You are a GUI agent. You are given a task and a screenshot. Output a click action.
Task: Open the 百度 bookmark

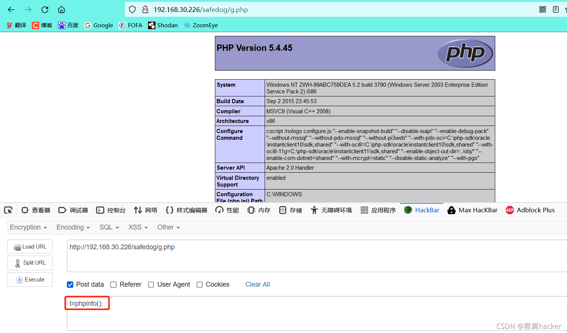[68, 25]
